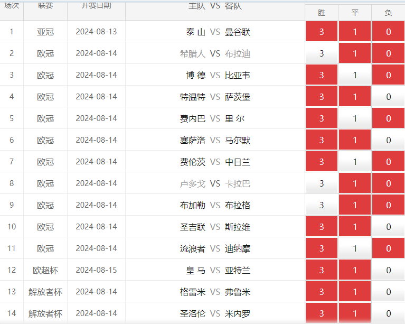Click match number 7

click(12, 162)
